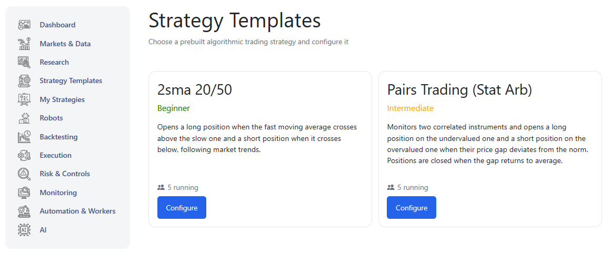Configure the 2sma 20/50 strategy
The image size is (611, 253).
coord(182,208)
